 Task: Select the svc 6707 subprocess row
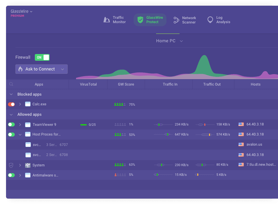[142, 145]
